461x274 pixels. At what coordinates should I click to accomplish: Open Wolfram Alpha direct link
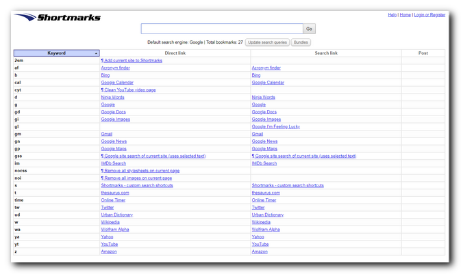click(x=115, y=230)
